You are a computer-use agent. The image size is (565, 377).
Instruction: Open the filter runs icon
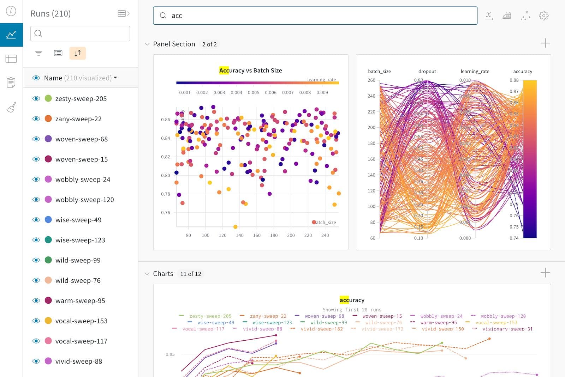(38, 53)
